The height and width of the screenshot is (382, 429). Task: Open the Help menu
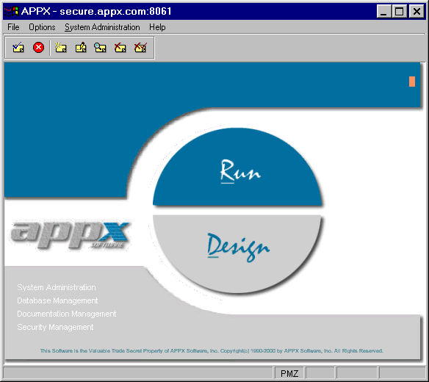(157, 27)
